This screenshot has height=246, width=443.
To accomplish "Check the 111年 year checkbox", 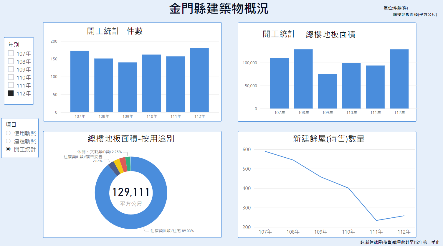I will click(11, 85).
